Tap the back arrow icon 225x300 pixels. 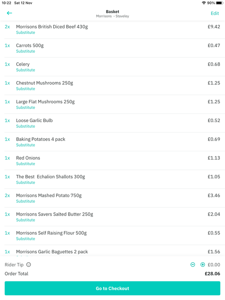click(x=9, y=13)
